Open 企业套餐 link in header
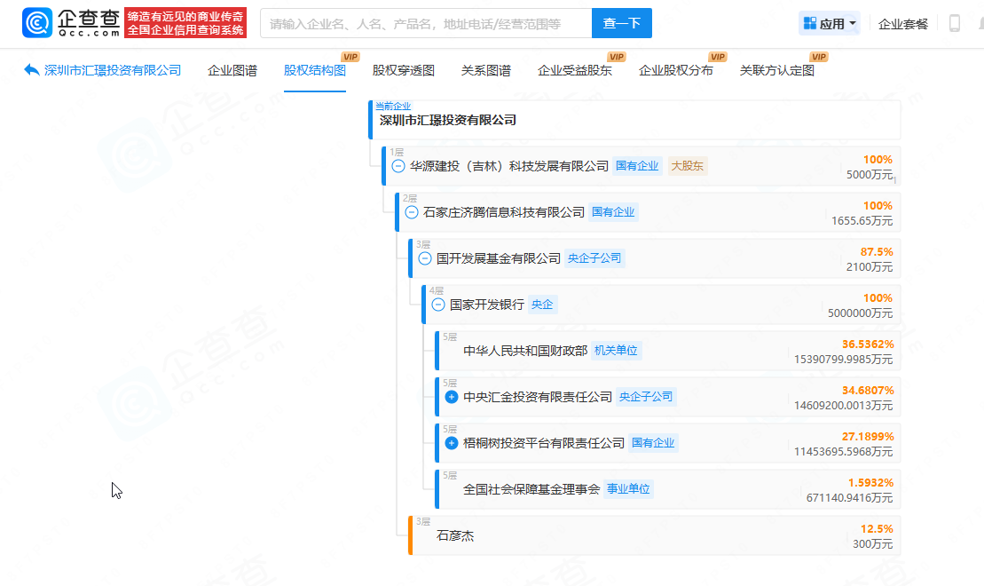The height and width of the screenshot is (586, 984). (x=903, y=24)
